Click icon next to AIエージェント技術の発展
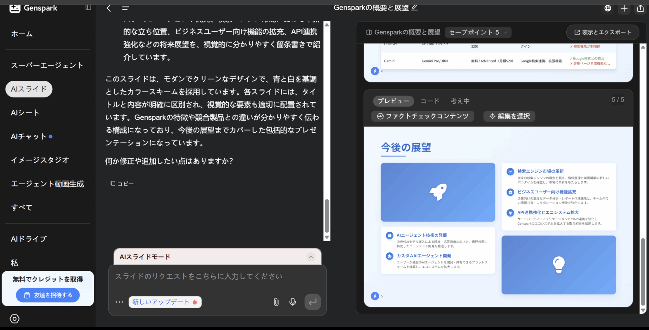 click(x=389, y=236)
